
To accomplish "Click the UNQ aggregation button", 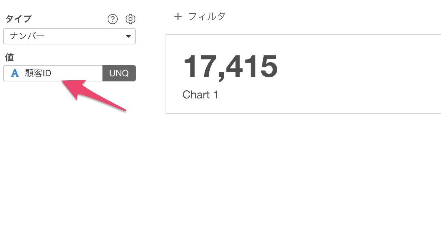I will click(119, 73).
